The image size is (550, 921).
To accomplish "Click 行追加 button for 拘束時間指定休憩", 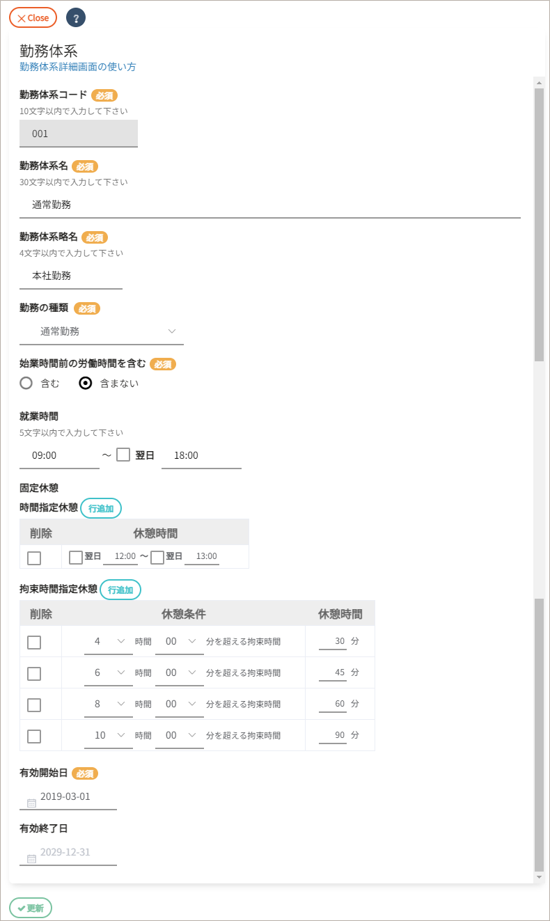I will 120,590.
